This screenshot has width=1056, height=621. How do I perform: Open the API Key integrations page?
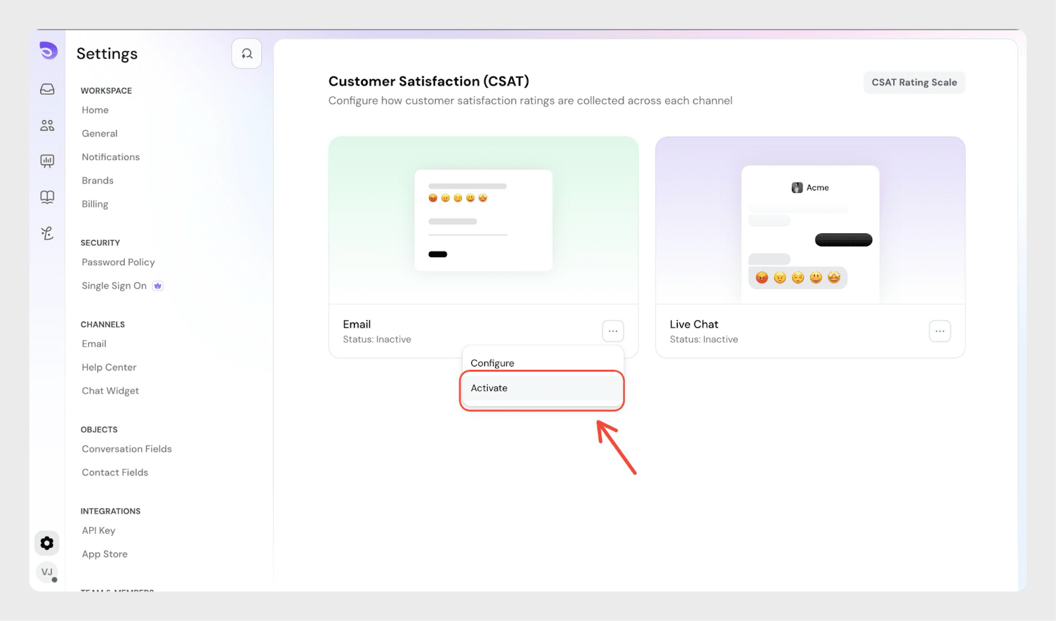(98, 531)
